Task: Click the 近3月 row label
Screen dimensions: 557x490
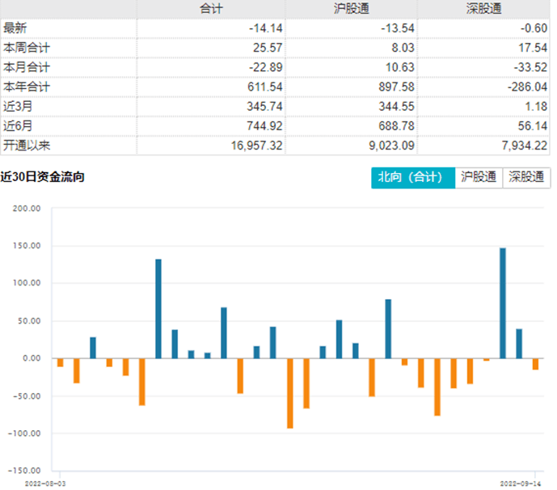Action: pos(18,106)
